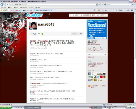Click the 設定 link in Twitter nav
136x109 pixels.
(93, 15)
